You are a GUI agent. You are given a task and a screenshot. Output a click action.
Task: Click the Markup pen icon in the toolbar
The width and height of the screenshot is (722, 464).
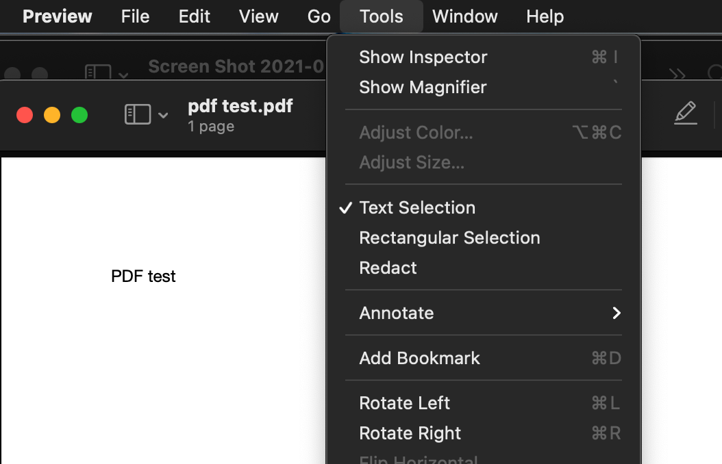[685, 113]
